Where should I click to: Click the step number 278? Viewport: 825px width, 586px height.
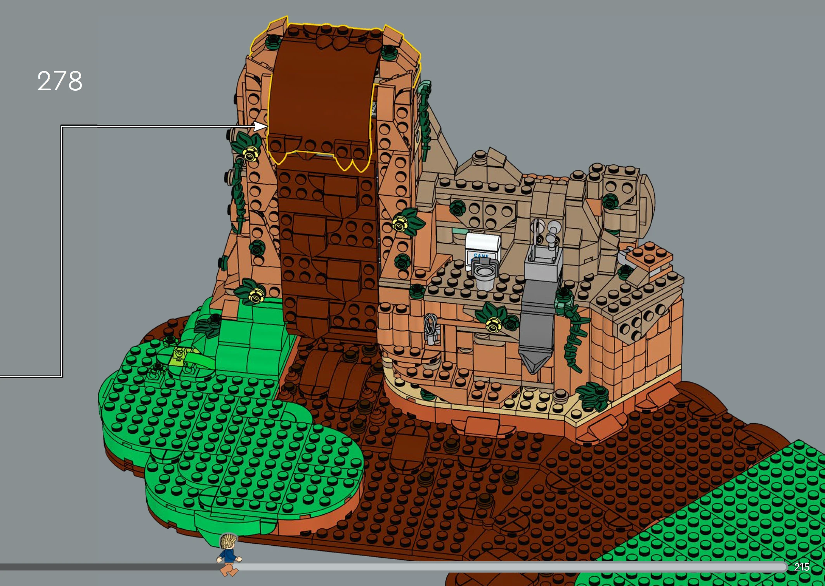(x=60, y=81)
